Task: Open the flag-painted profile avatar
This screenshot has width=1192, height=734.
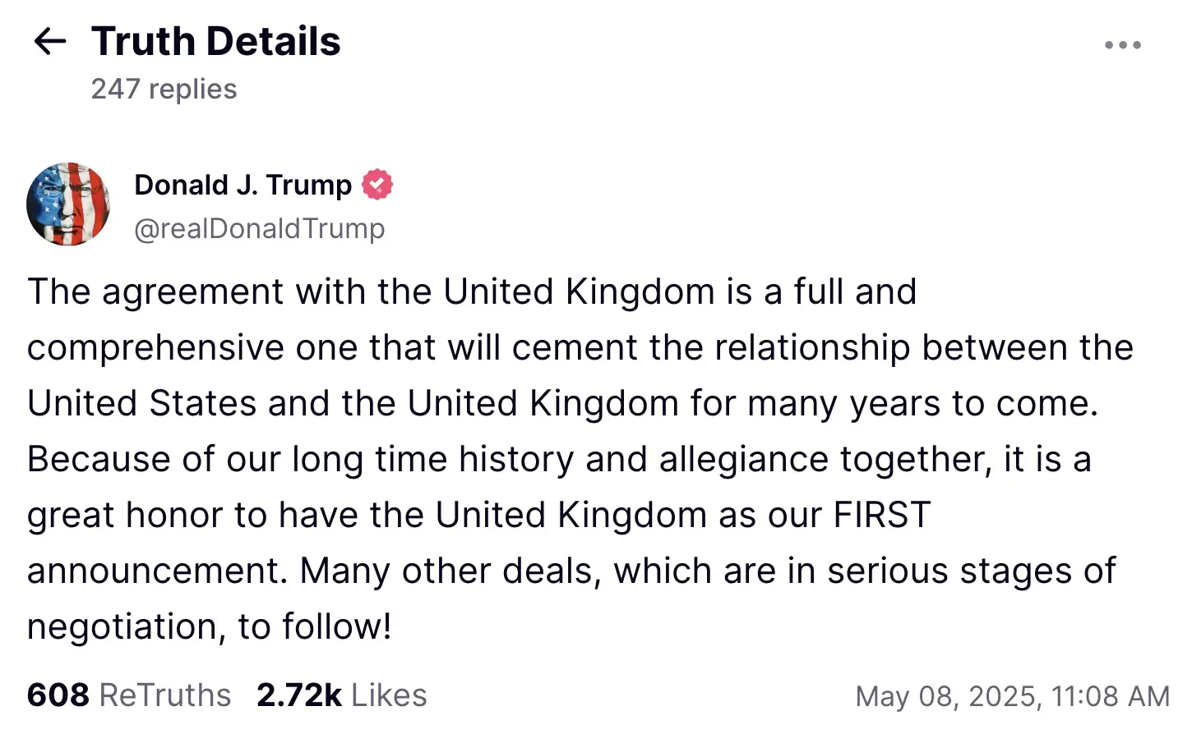Action: click(68, 204)
